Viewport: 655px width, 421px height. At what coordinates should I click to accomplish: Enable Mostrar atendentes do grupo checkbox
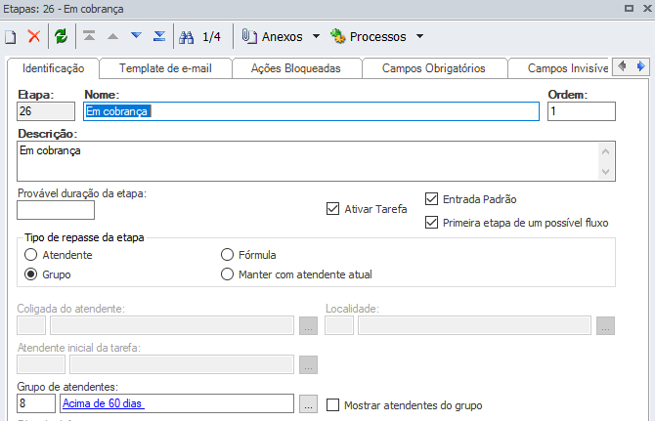tap(332, 404)
